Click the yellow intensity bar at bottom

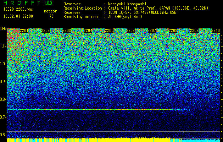(x=95, y=140)
